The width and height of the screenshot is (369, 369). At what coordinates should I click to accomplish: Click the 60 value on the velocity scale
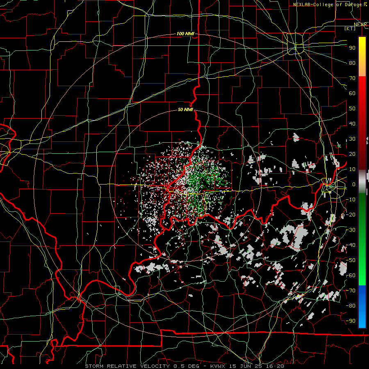click(352, 93)
